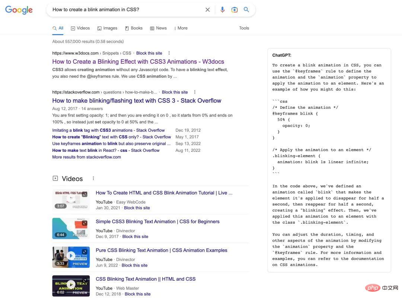The width and height of the screenshot is (402, 300).
Task: Switch to the Images tab
Action: click(107, 28)
